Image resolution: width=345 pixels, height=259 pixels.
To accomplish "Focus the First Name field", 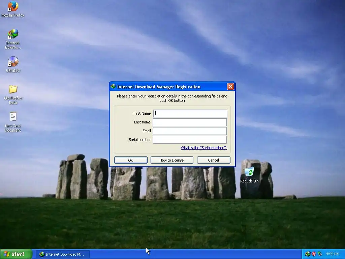I will pyautogui.click(x=190, y=113).
